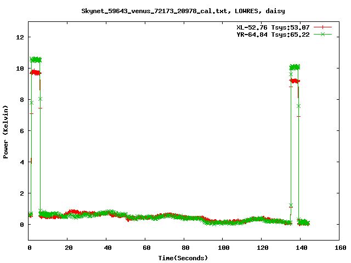This screenshot has height=263, width=351.
Task: Click the y-axis tick label 4
Action: tap(22, 162)
